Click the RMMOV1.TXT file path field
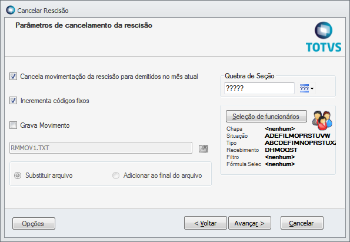This screenshot has height=242, width=350. pos(101,148)
